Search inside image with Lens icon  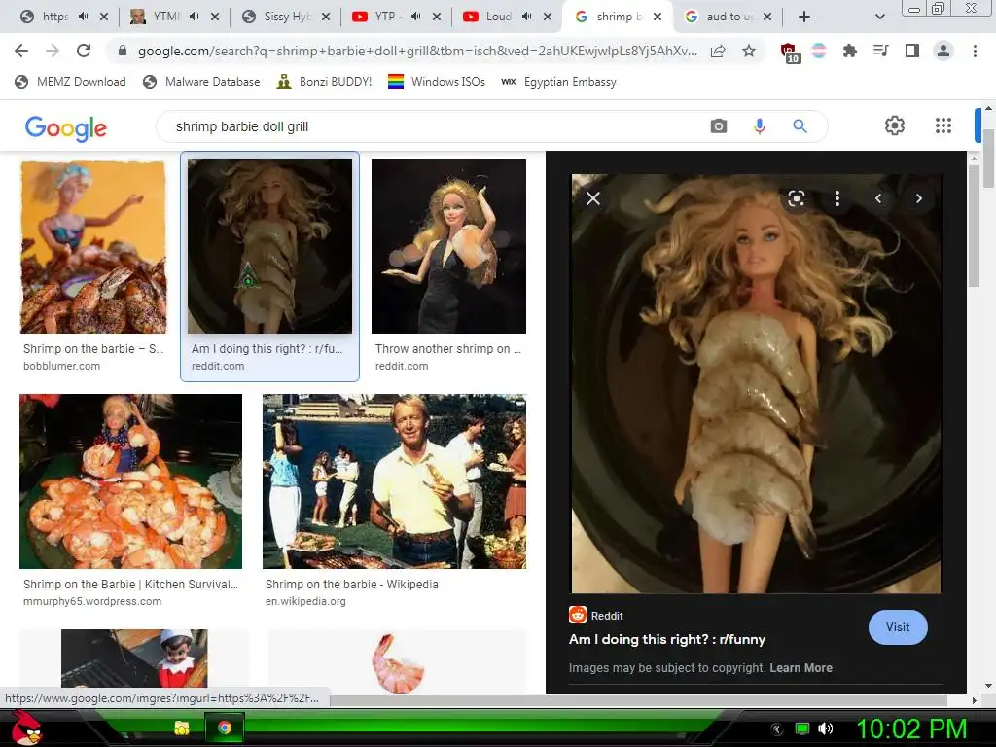(x=796, y=198)
